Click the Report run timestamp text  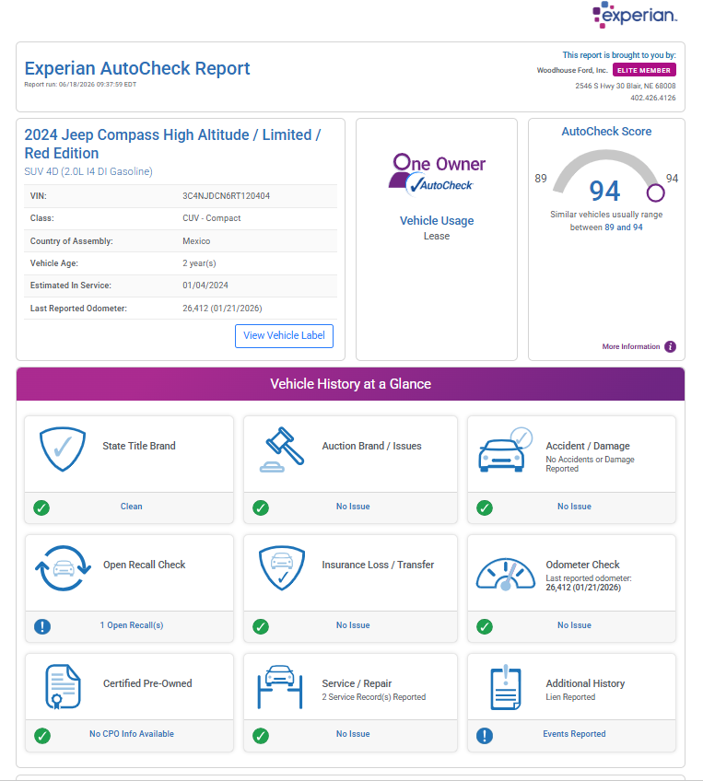tap(80, 85)
